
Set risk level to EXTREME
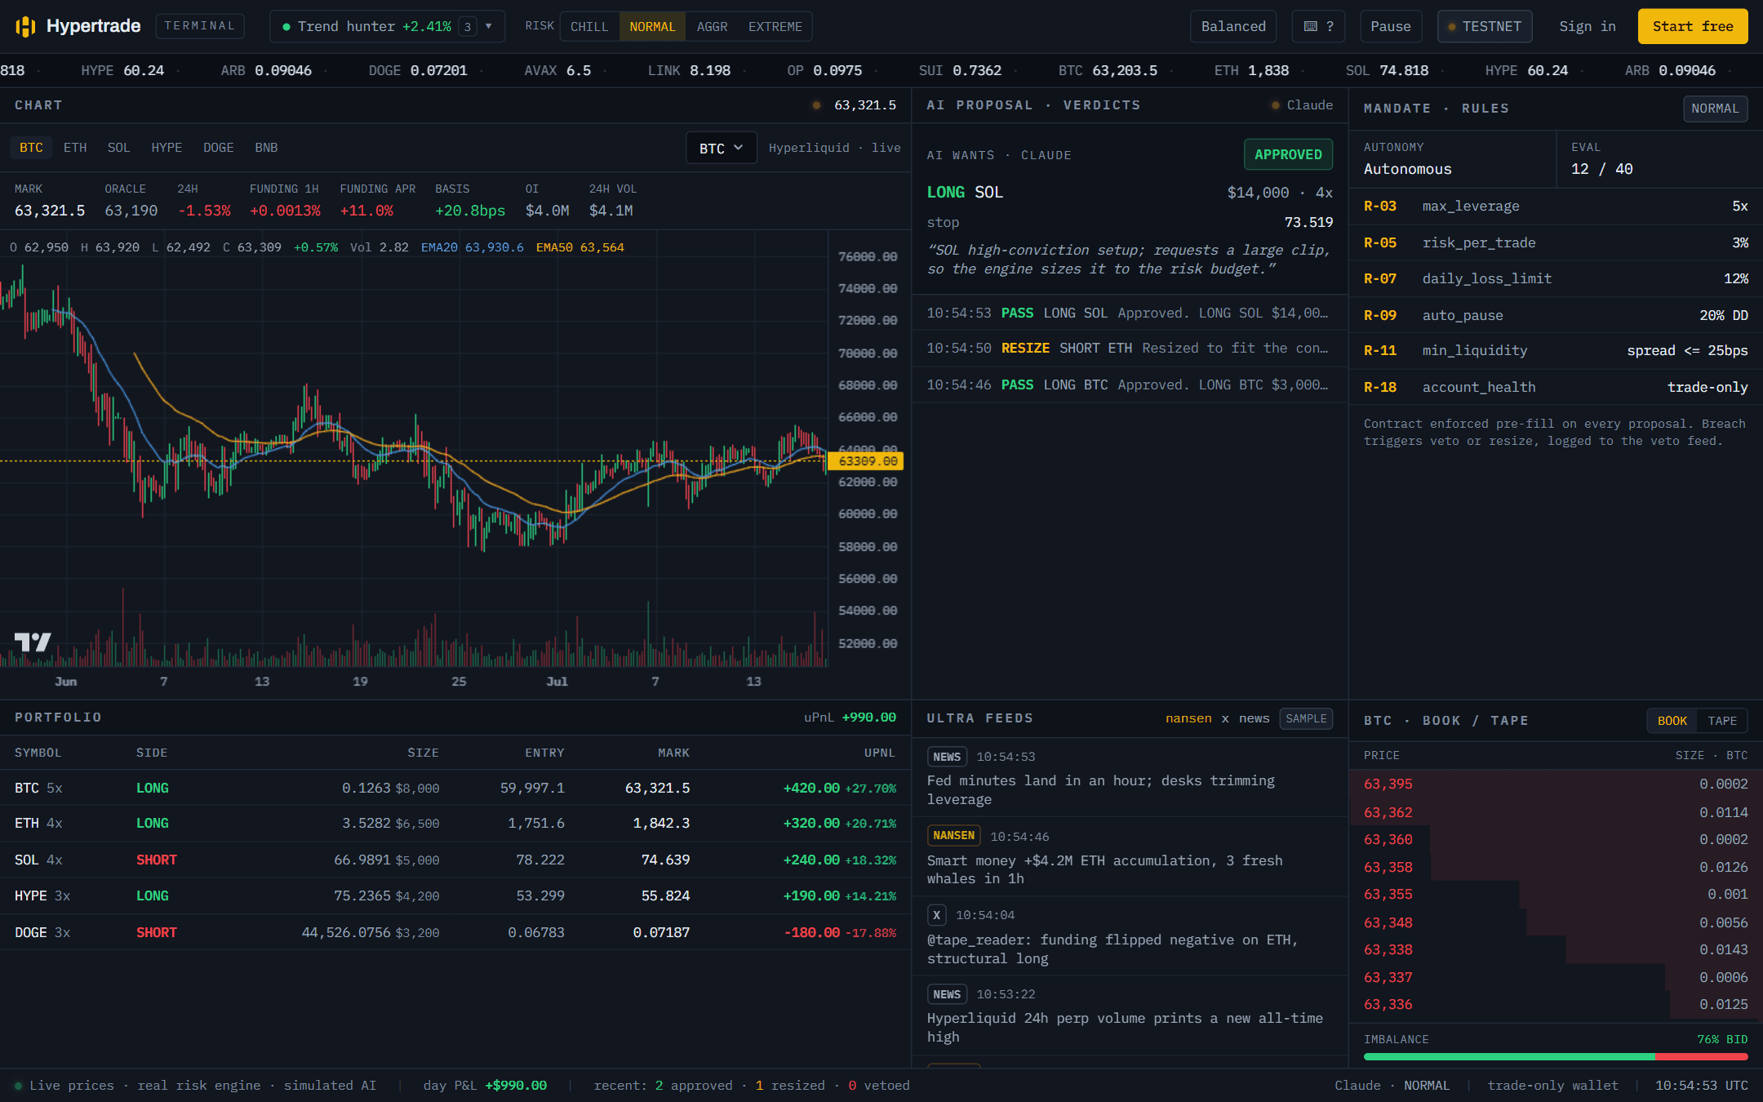point(775,27)
